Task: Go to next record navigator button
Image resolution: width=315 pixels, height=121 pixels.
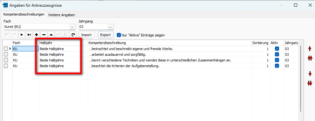Action: (22, 35)
